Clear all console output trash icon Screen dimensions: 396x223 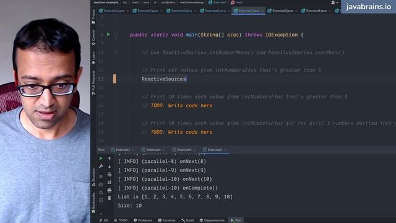click(x=110, y=198)
